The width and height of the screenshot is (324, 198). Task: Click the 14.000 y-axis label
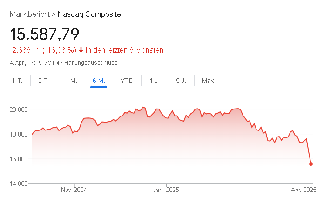click(x=20, y=183)
